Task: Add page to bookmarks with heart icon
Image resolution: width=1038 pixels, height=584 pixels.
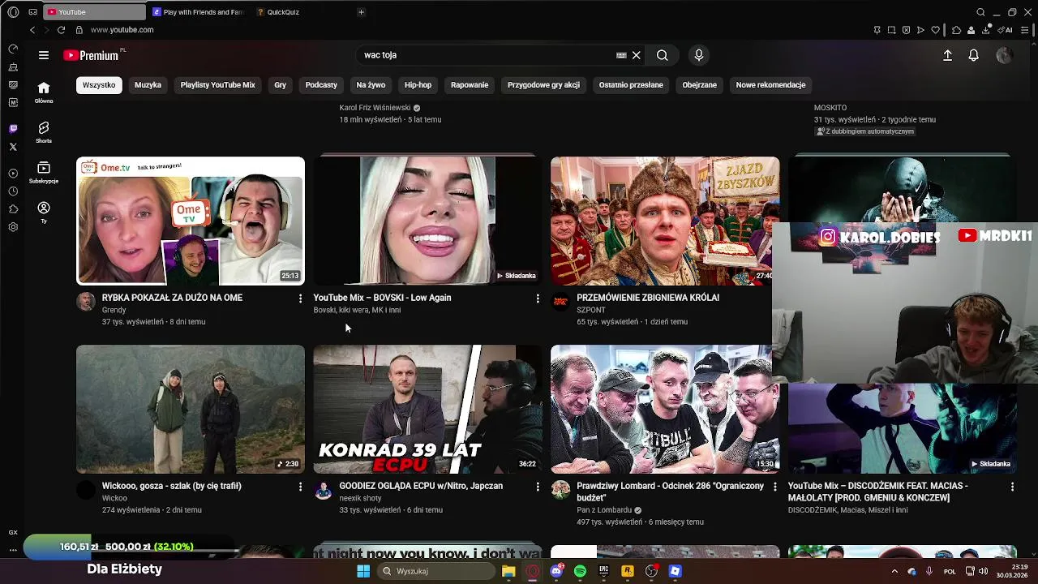Action: (x=935, y=30)
